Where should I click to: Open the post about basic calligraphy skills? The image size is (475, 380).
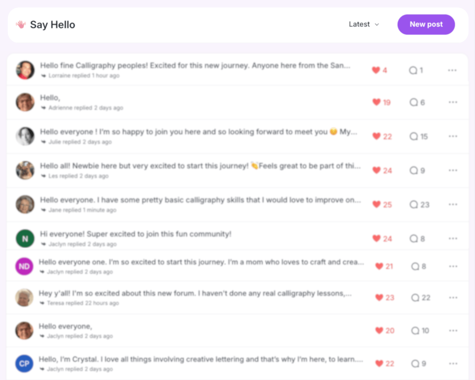pos(200,200)
